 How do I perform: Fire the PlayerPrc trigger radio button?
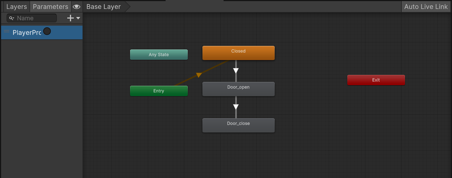click(x=47, y=31)
